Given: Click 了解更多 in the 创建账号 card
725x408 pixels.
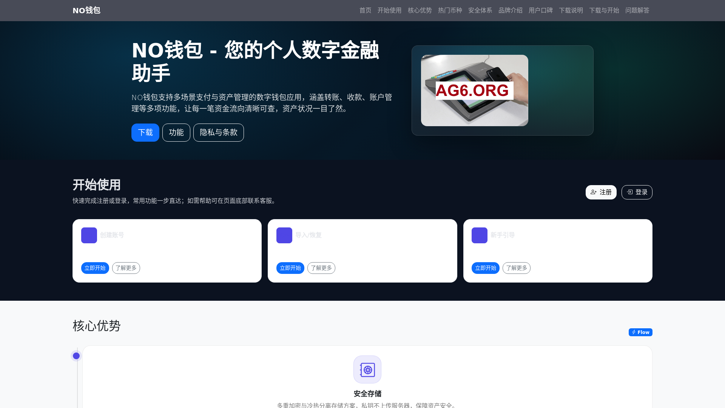Looking at the screenshot, I should point(126,268).
